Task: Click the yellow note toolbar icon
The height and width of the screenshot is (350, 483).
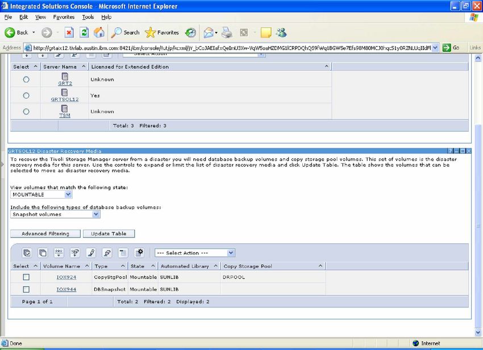Action: pos(266,32)
